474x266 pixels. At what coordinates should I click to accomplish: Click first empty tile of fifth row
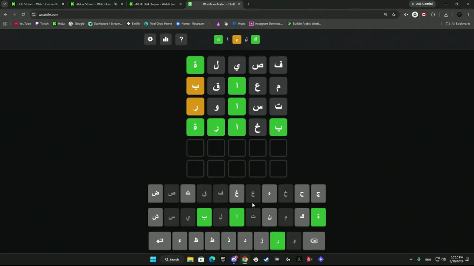[x=278, y=148]
